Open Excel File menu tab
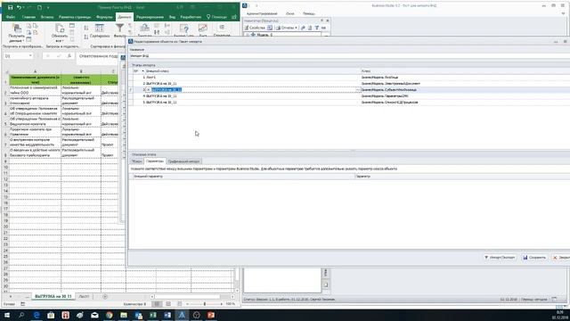Image resolution: width=570 pixels, height=321 pixels. pyautogui.click(x=10, y=17)
